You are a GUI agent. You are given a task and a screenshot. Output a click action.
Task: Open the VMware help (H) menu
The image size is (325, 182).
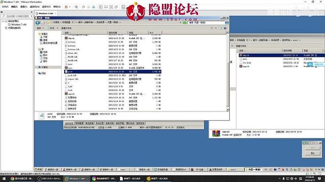pyautogui.click(x=57, y=7)
